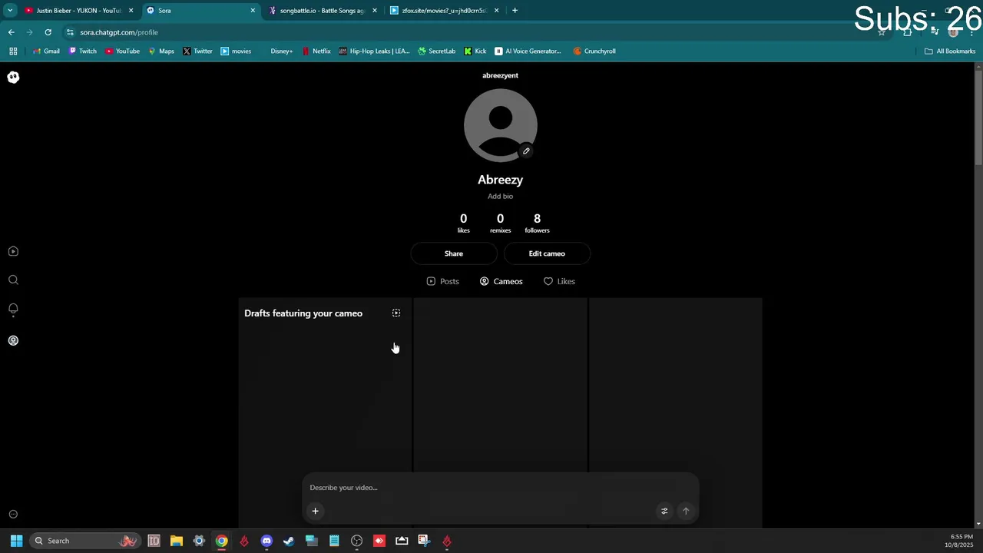Open Snipping Tool from the taskbar
983x553 pixels.
(424, 541)
